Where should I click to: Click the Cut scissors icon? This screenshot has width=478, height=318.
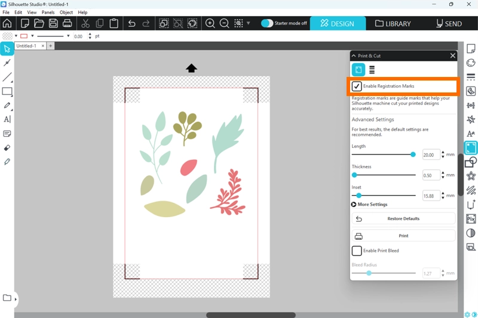pos(85,23)
